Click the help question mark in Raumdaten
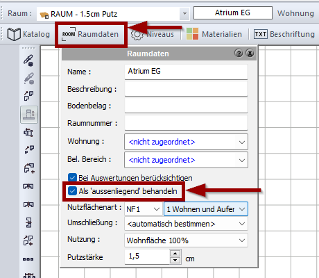Viewport: 319px width, 278px height. 239,54
